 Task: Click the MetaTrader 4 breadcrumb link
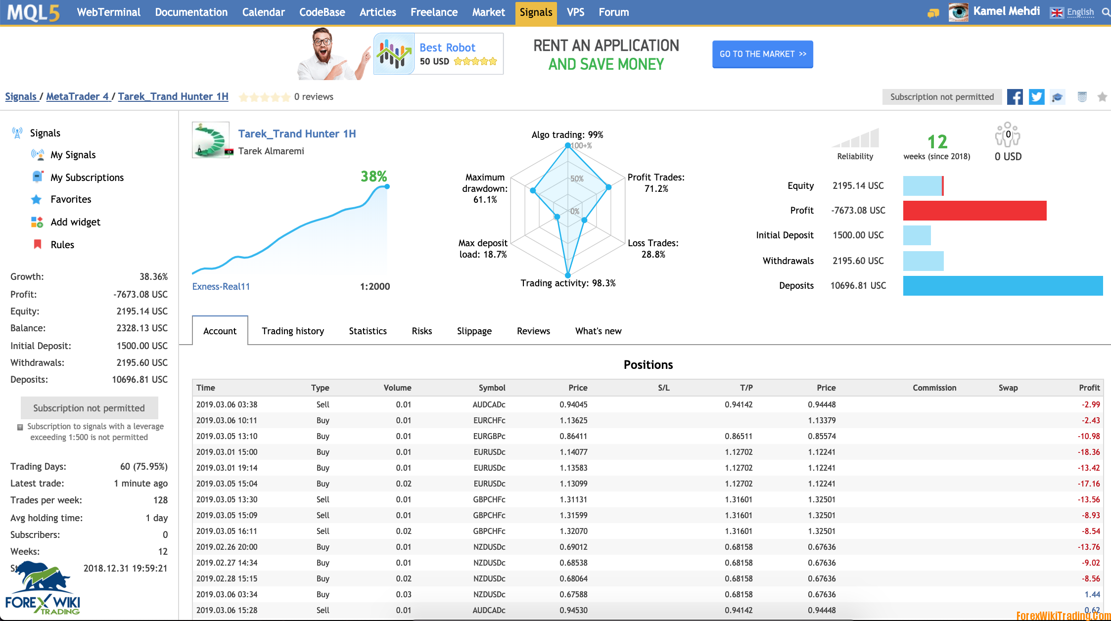tap(77, 96)
